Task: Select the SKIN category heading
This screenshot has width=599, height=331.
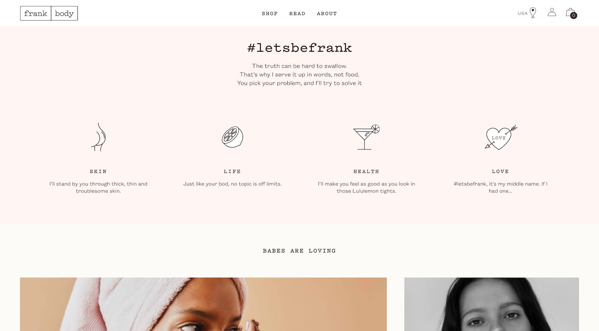Action: (98, 171)
